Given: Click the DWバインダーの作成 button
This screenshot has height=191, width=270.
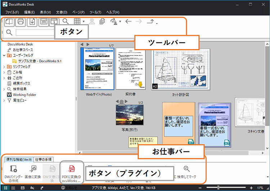Looking at the screenshot, I should 13,174.
